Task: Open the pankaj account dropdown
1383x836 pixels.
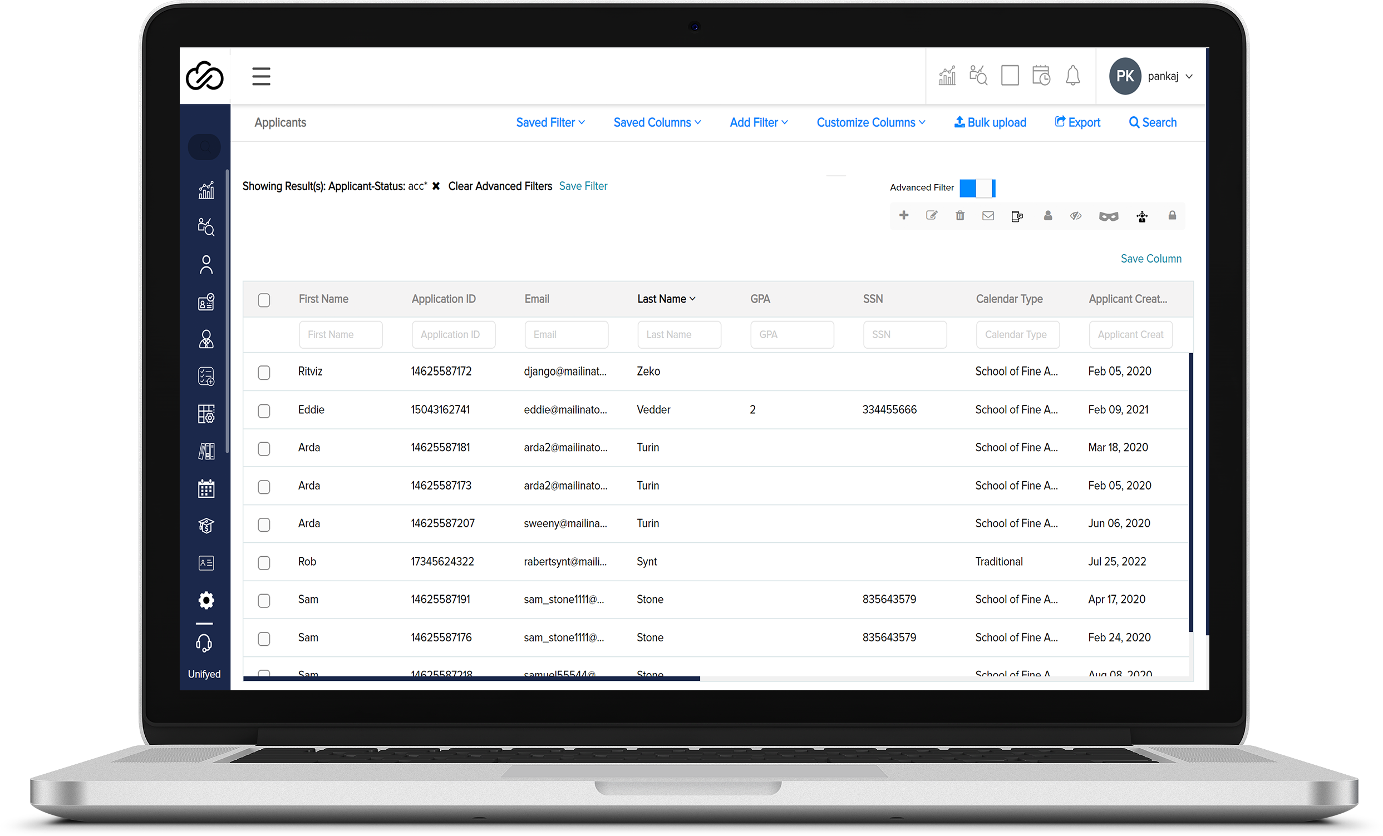Action: (1170, 76)
